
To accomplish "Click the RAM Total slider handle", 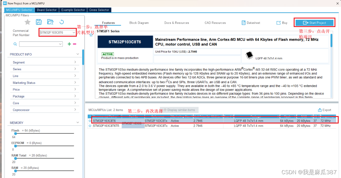I will (x=16, y=159).
